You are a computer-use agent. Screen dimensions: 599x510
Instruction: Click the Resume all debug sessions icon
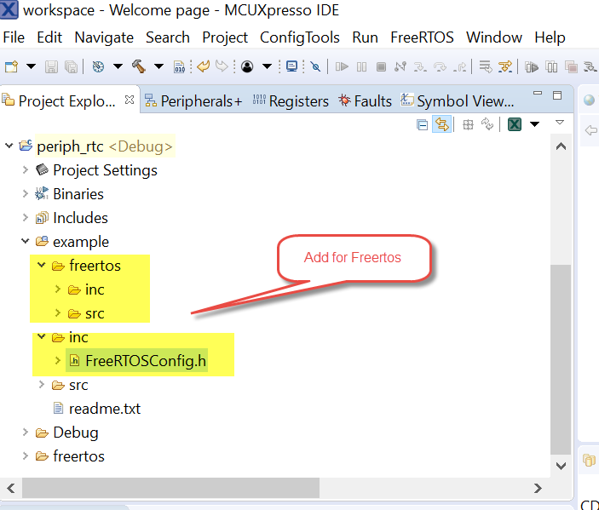click(532, 67)
